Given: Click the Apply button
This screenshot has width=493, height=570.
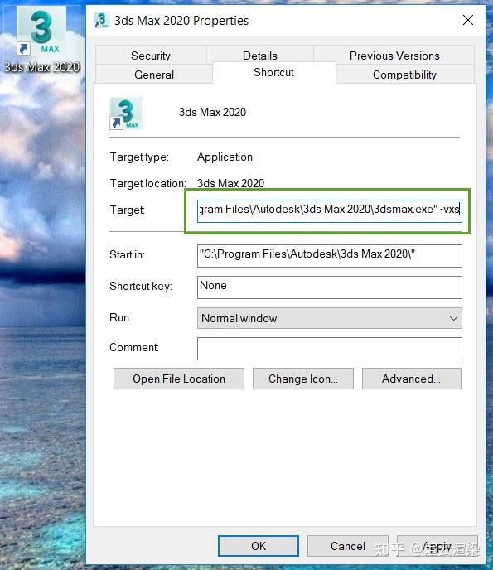Looking at the screenshot, I should (437, 546).
